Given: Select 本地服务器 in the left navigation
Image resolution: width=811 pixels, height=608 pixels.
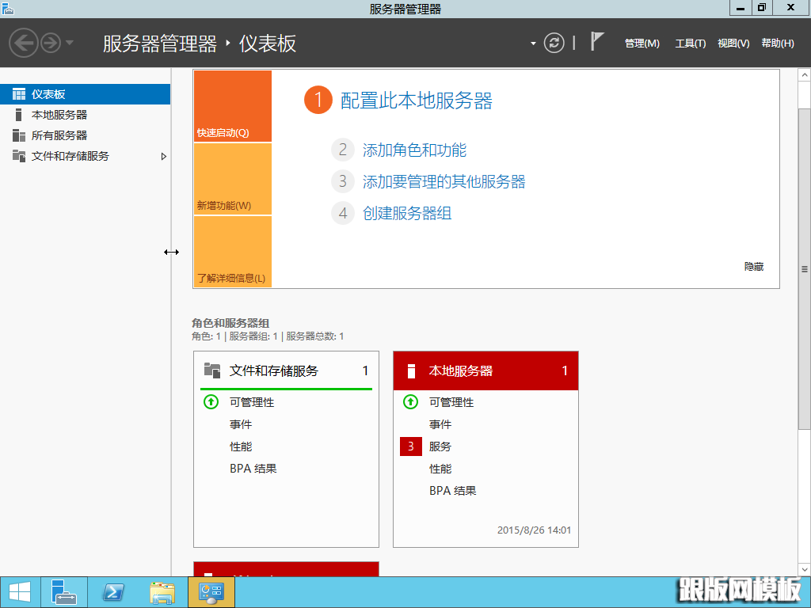Looking at the screenshot, I should point(85,115).
